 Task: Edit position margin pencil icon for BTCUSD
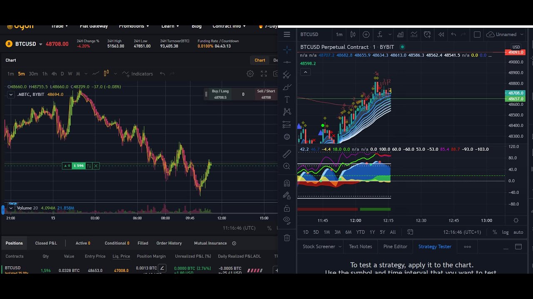click(x=162, y=268)
